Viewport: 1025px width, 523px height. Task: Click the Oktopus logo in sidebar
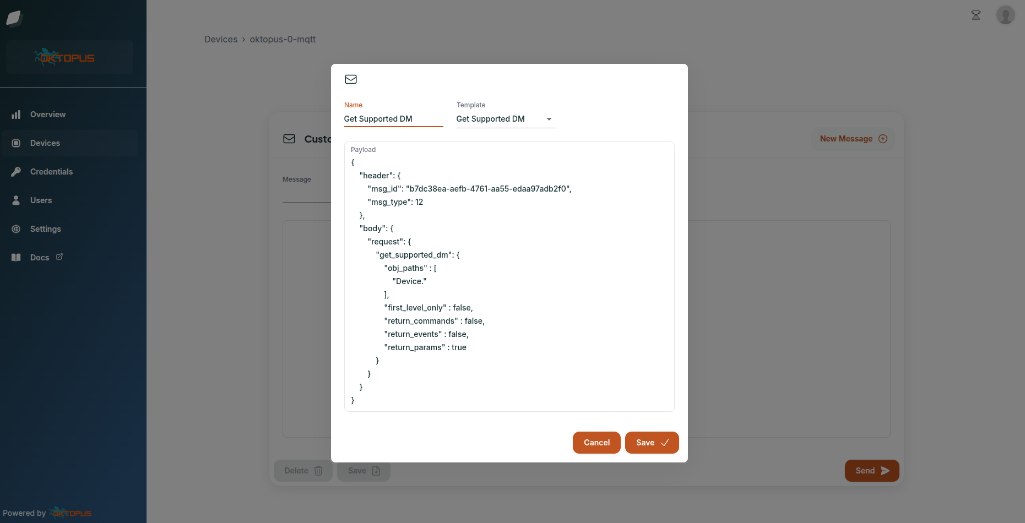point(65,57)
